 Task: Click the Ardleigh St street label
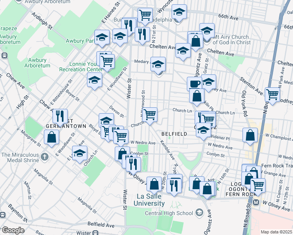(x=42, y=21)
